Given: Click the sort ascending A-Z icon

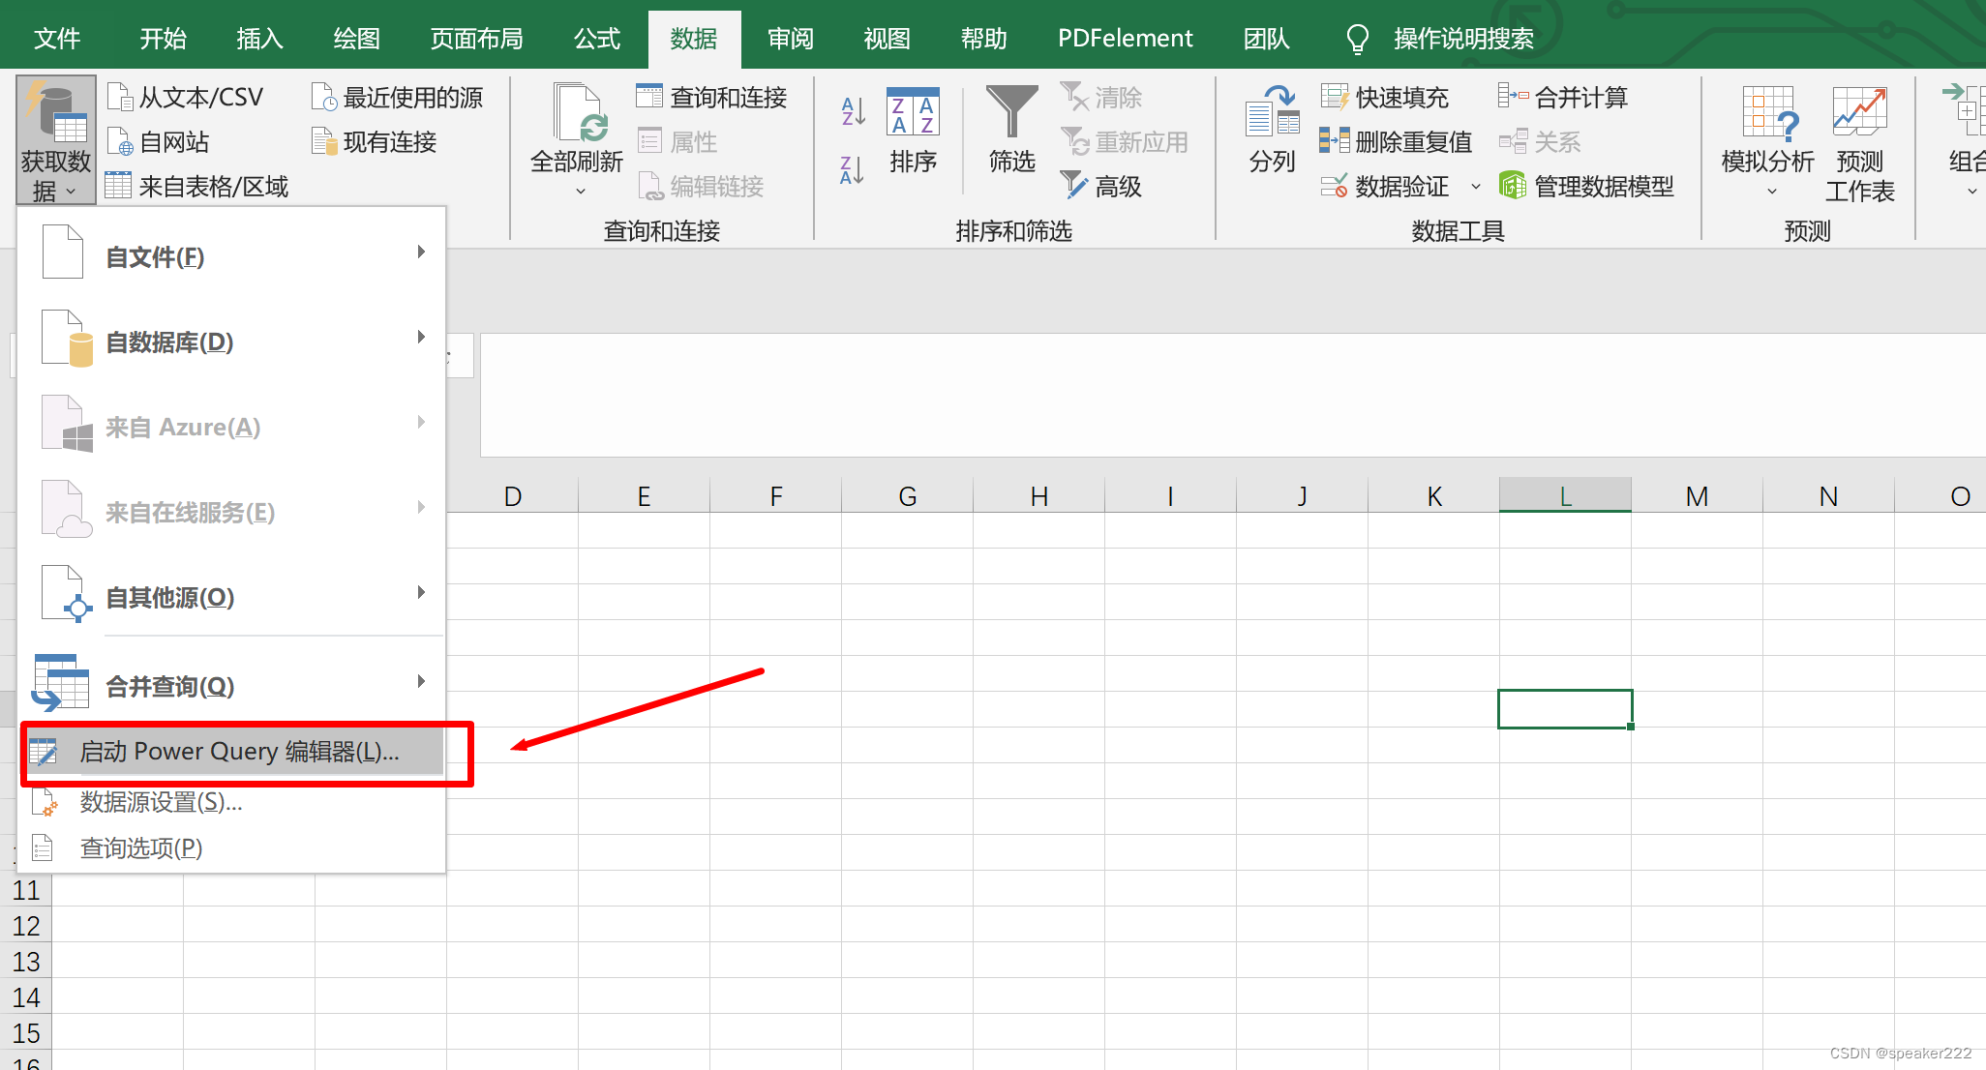Looking at the screenshot, I should 853,111.
